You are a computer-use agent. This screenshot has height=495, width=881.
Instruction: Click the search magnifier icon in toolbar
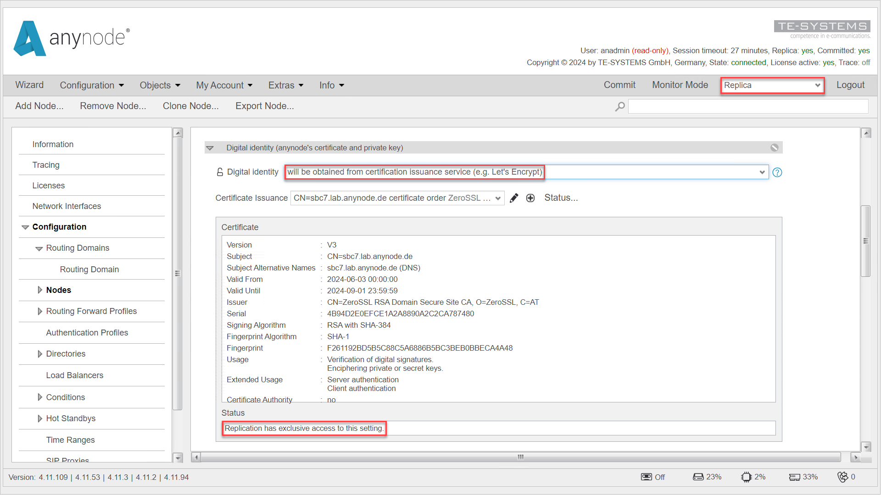click(x=620, y=106)
